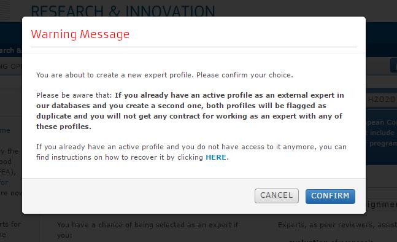Click dimmed 'Experts, as peer reviewers' text
The height and width of the screenshot is (242, 397).
[337, 225]
